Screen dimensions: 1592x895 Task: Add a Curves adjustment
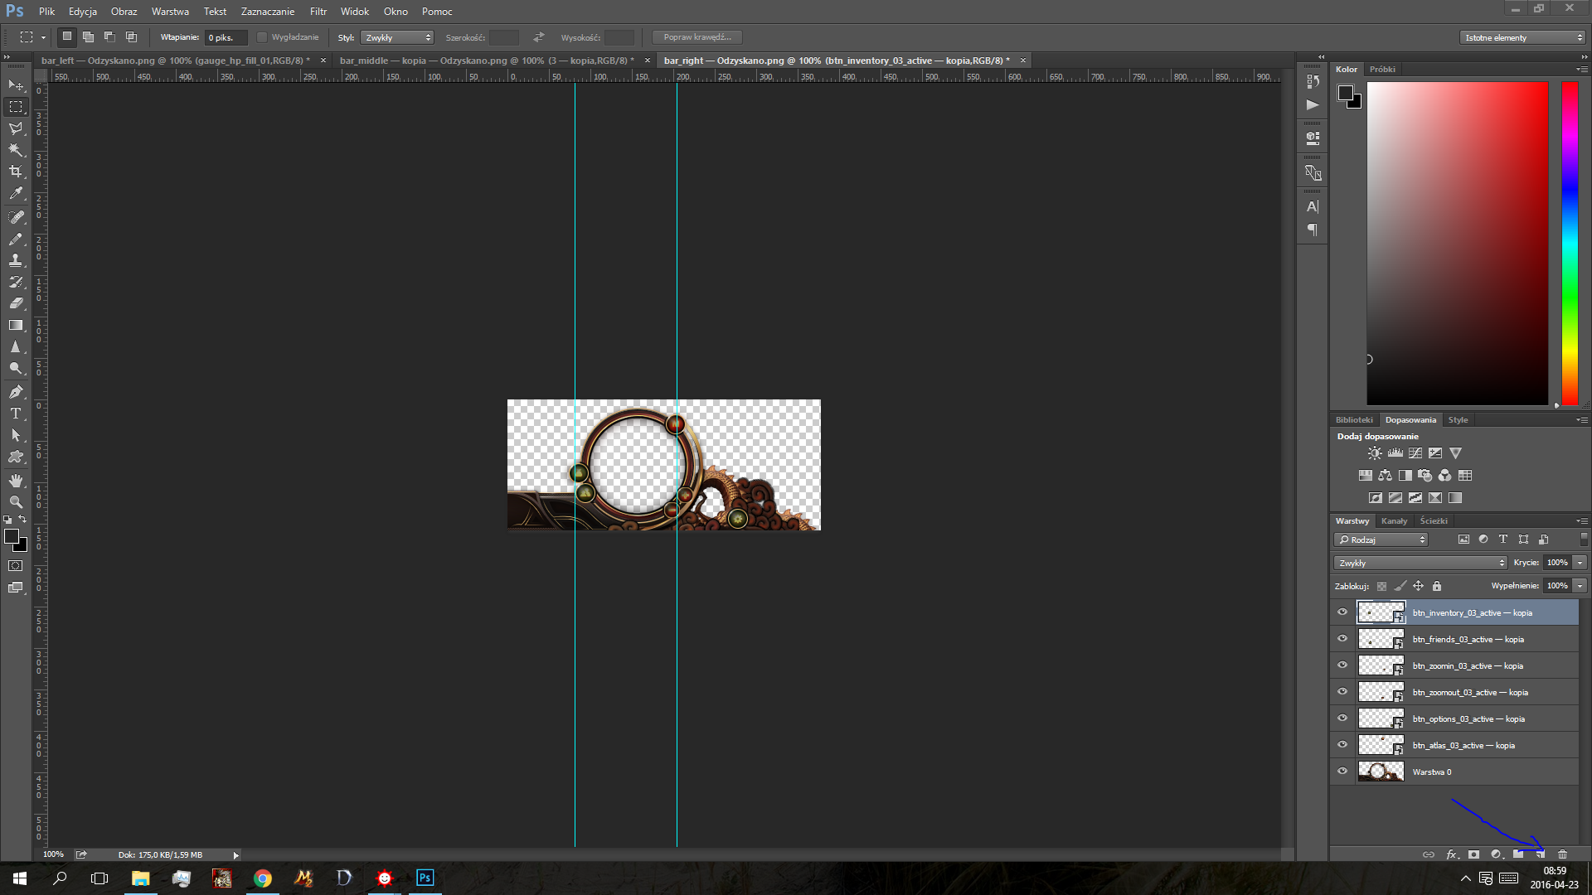pos(1415,453)
